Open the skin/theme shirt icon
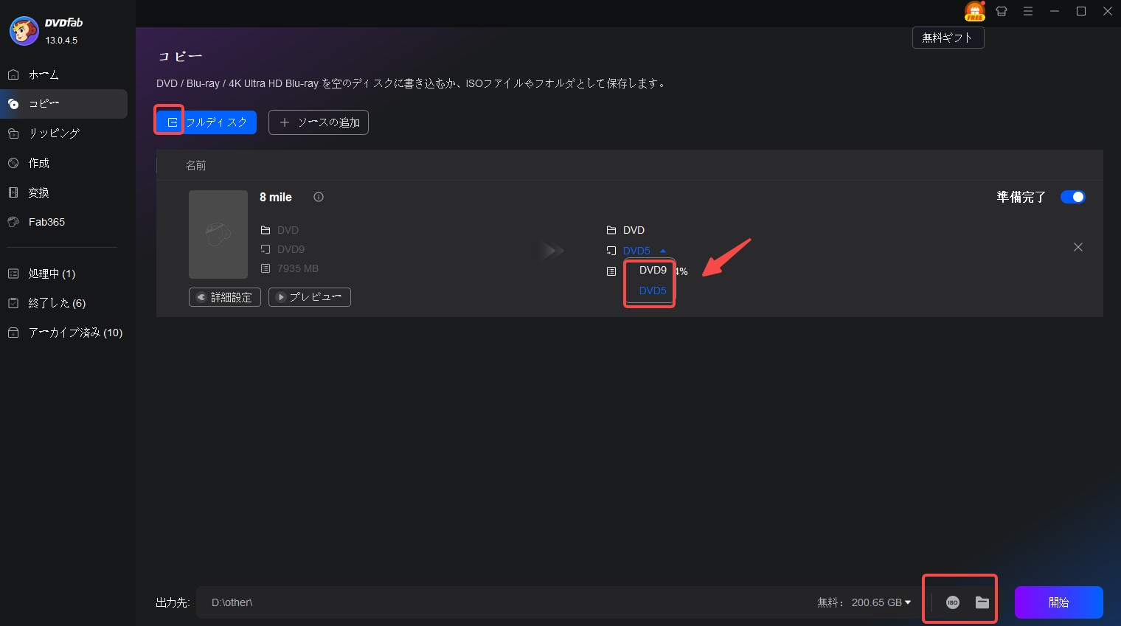 click(x=1001, y=11)
